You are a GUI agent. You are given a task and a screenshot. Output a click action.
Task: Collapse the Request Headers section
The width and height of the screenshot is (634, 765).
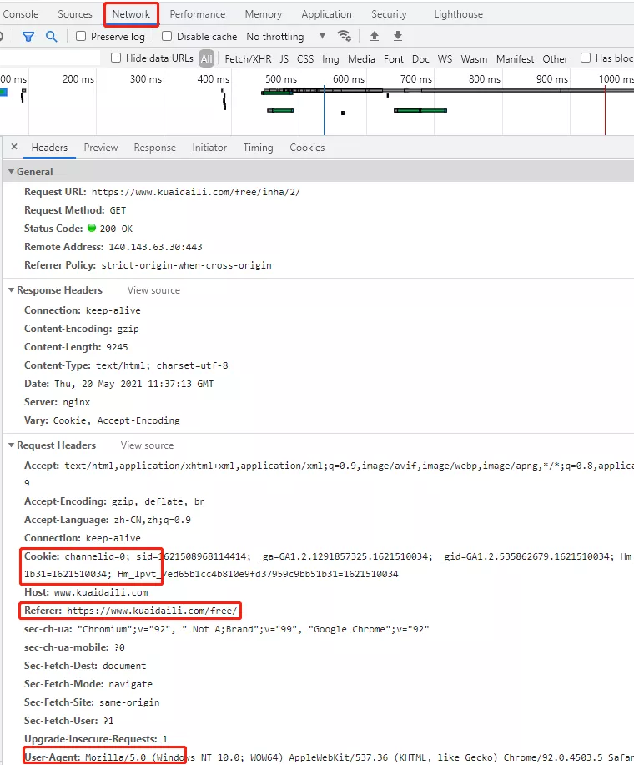click(11, 445)
